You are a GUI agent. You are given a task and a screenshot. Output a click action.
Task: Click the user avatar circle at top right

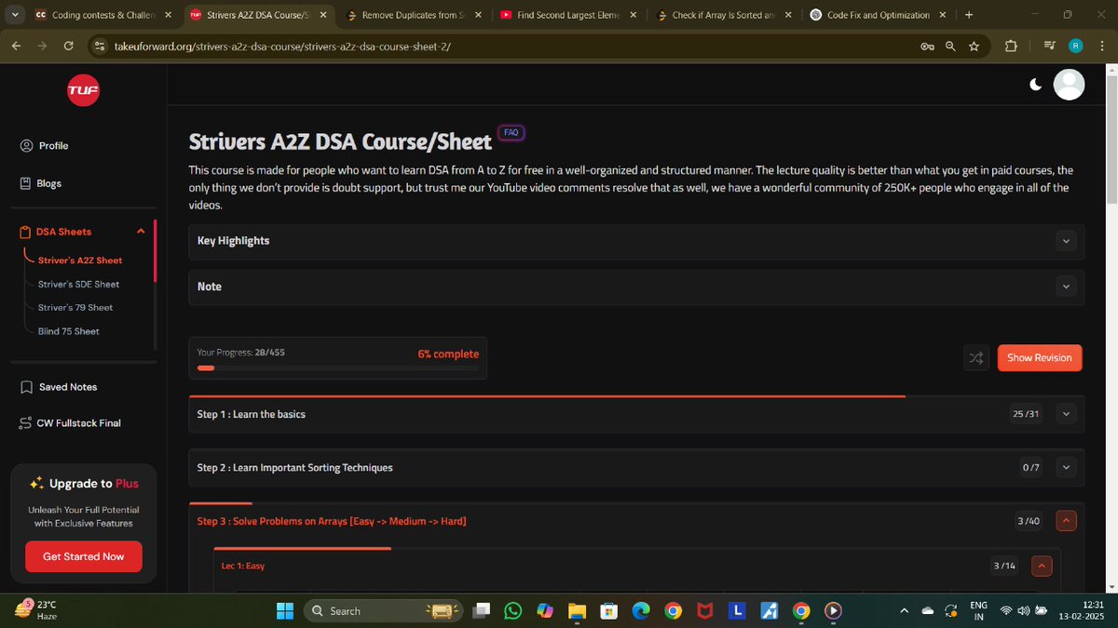[1069, 84]
